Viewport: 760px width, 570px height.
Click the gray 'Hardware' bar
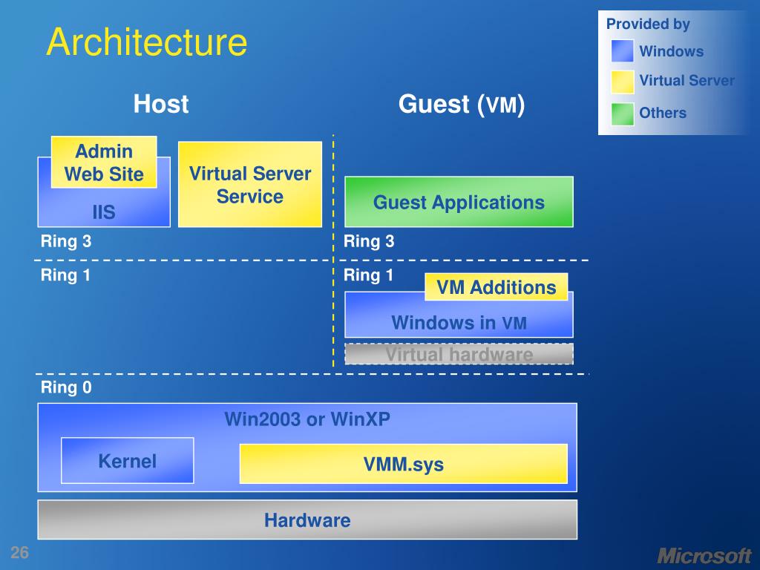307,520
